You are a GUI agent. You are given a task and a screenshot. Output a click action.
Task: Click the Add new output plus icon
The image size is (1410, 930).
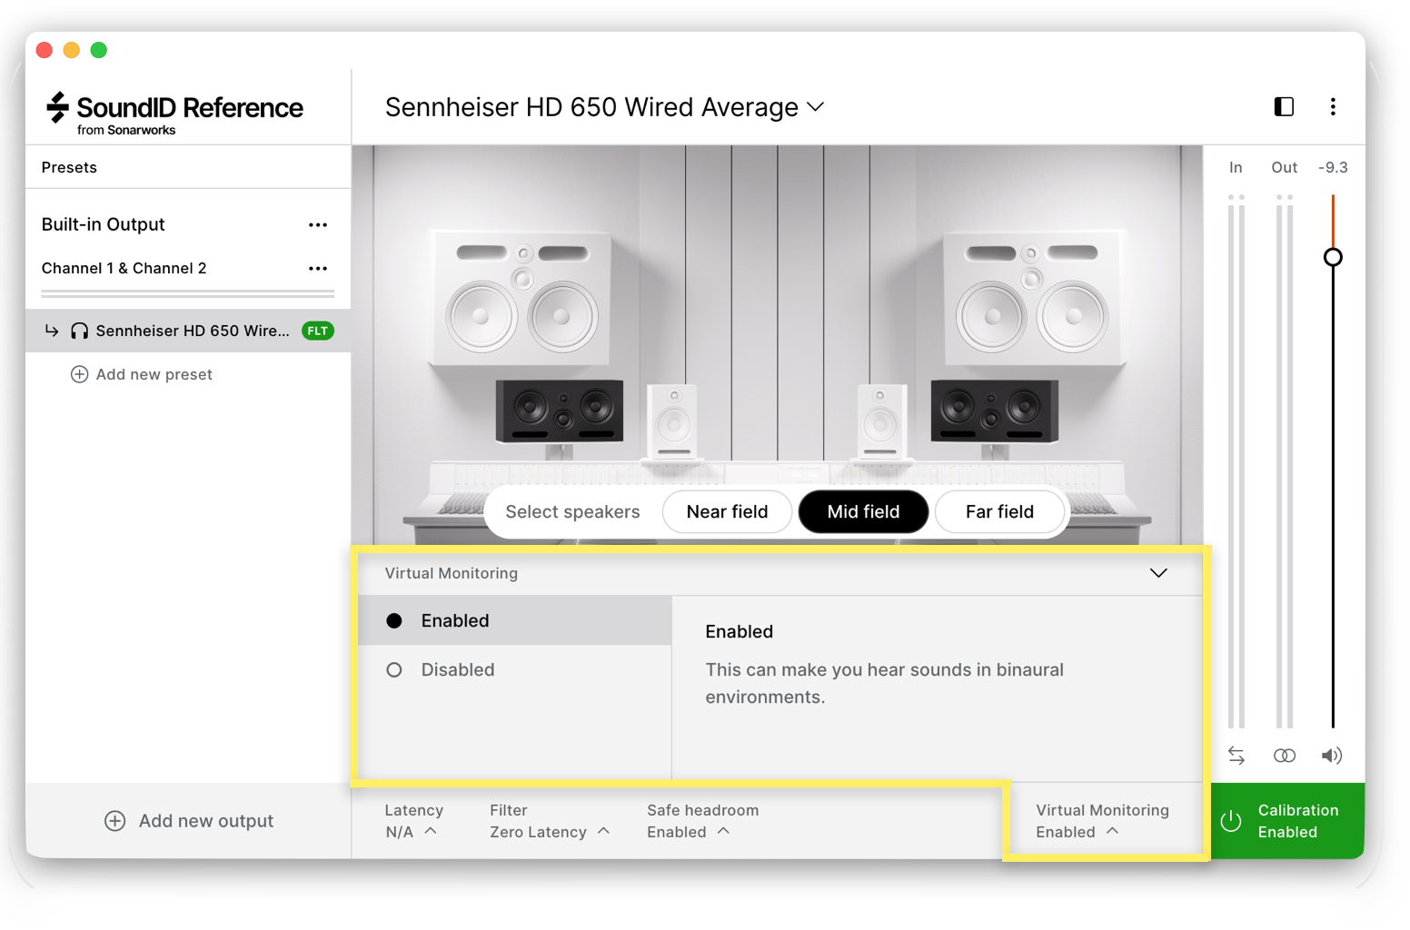(115, 821)
